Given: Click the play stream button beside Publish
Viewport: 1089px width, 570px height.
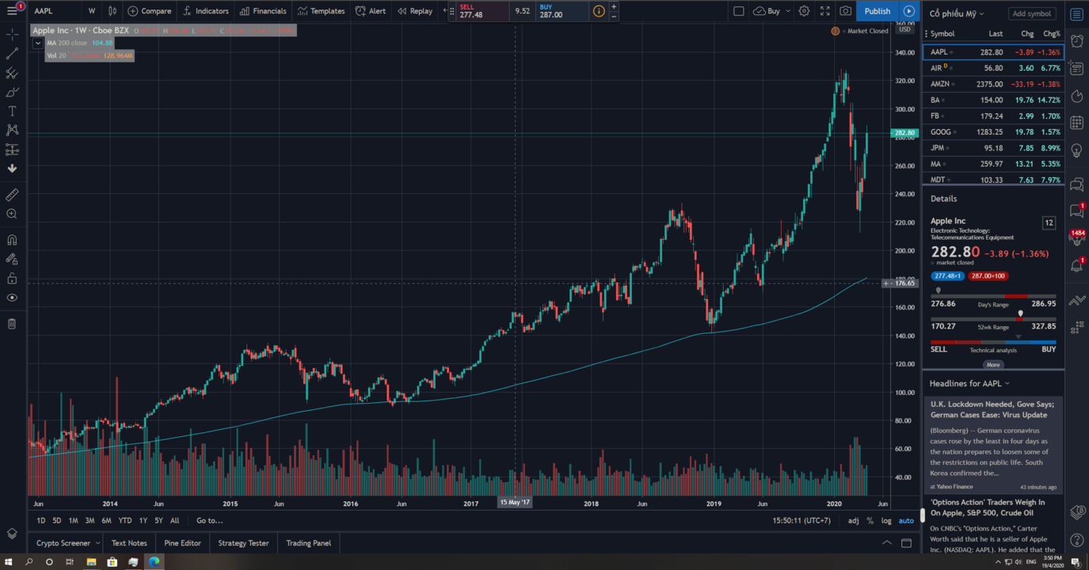Looking at the screenshot, I should 909,11.
